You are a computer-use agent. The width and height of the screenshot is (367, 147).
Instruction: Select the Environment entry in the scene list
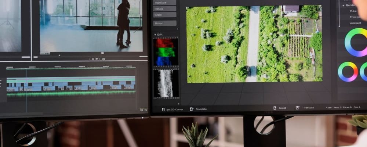(355, 17)
